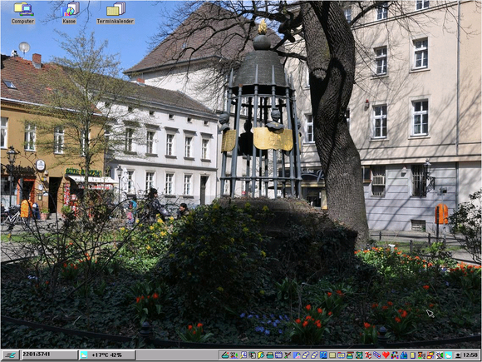Click the red heart tray icon

coord(386,355)
